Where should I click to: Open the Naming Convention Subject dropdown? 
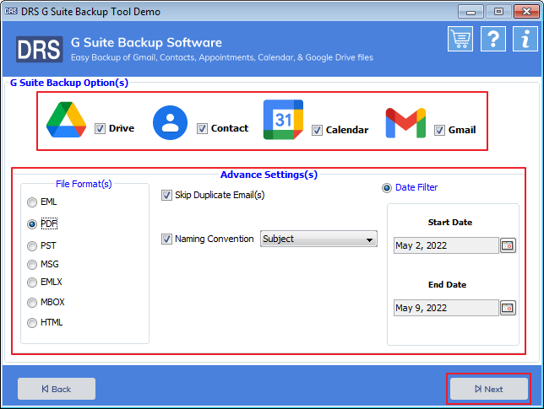tap(318, 239)
